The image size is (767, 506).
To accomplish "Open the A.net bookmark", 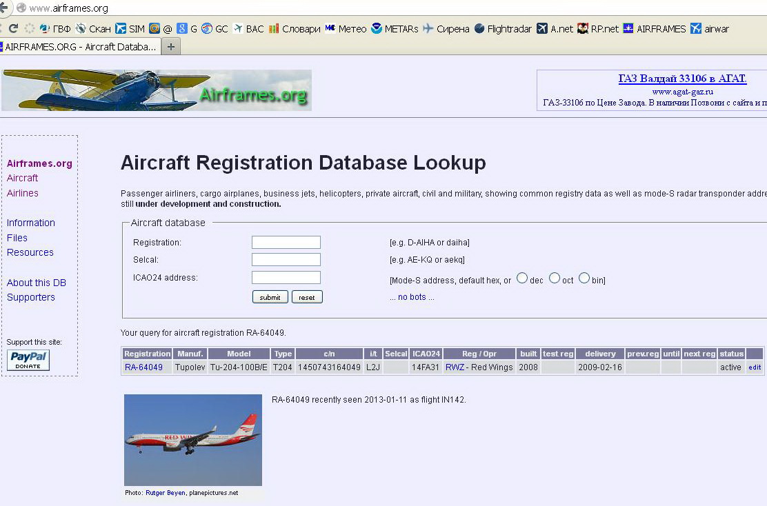I will click(555, 29).
